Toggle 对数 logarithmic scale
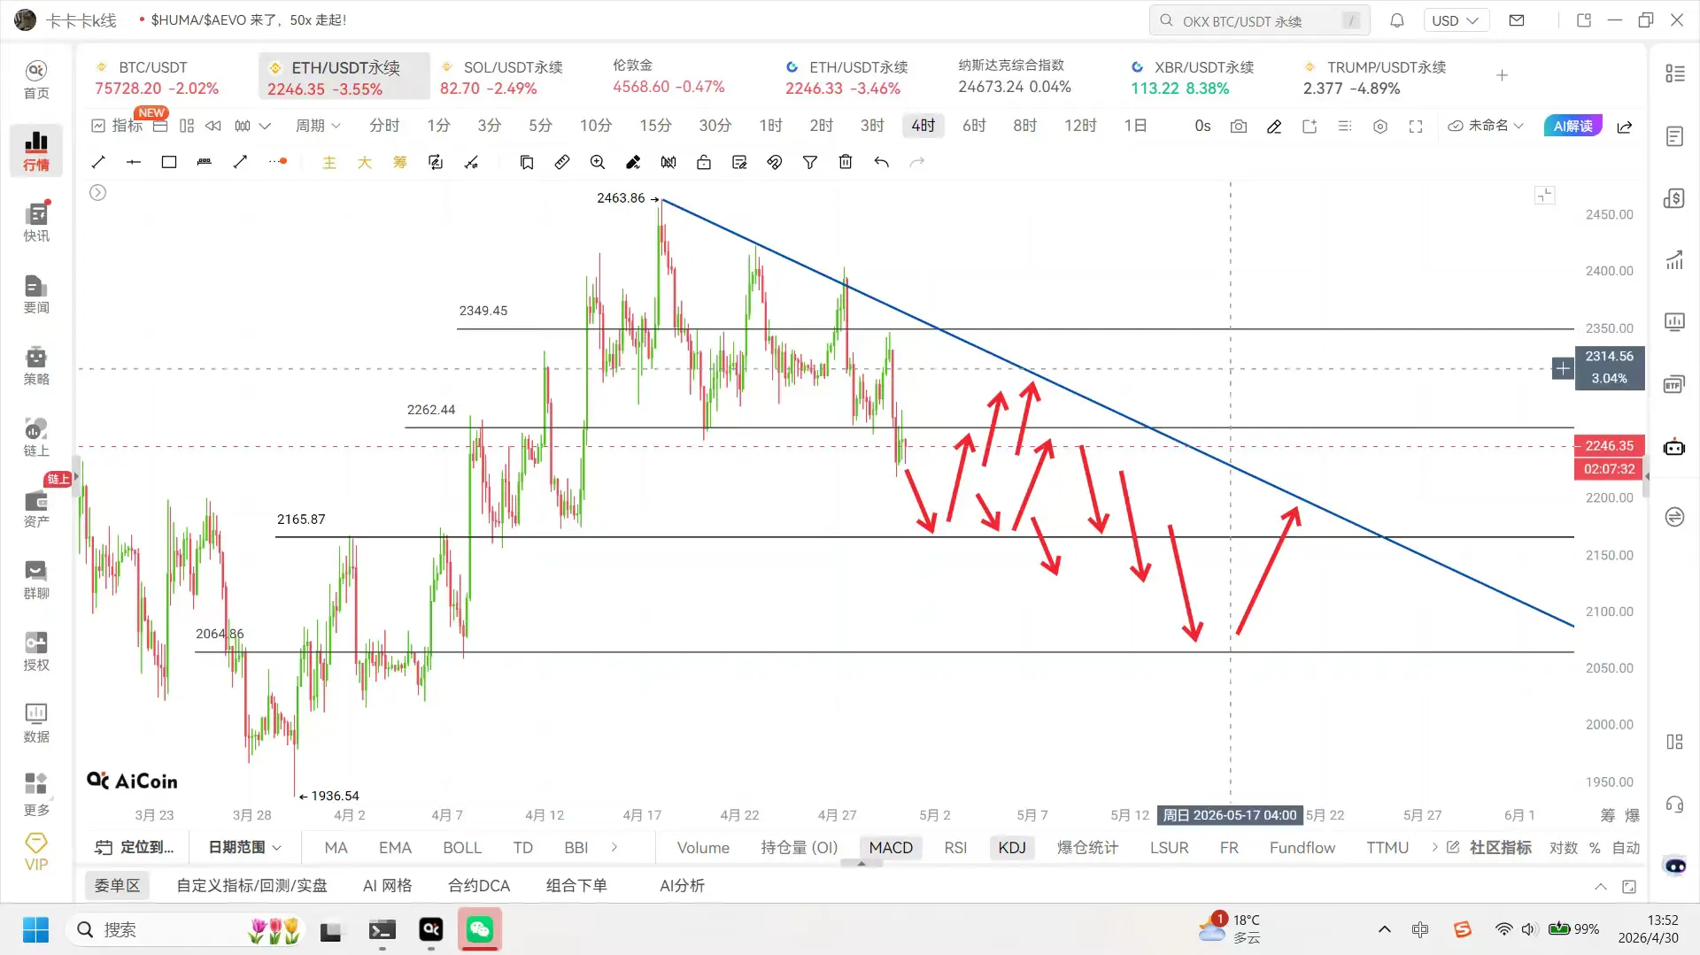The width and height of the screenshot is (1700, 955). (1564, 847)
